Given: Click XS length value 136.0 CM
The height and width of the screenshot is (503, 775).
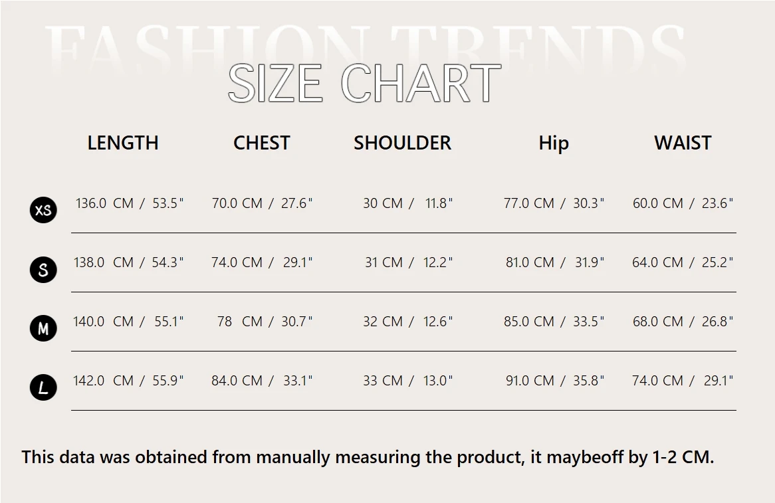Looking at the screenshot, I should (x=104, y=203).
